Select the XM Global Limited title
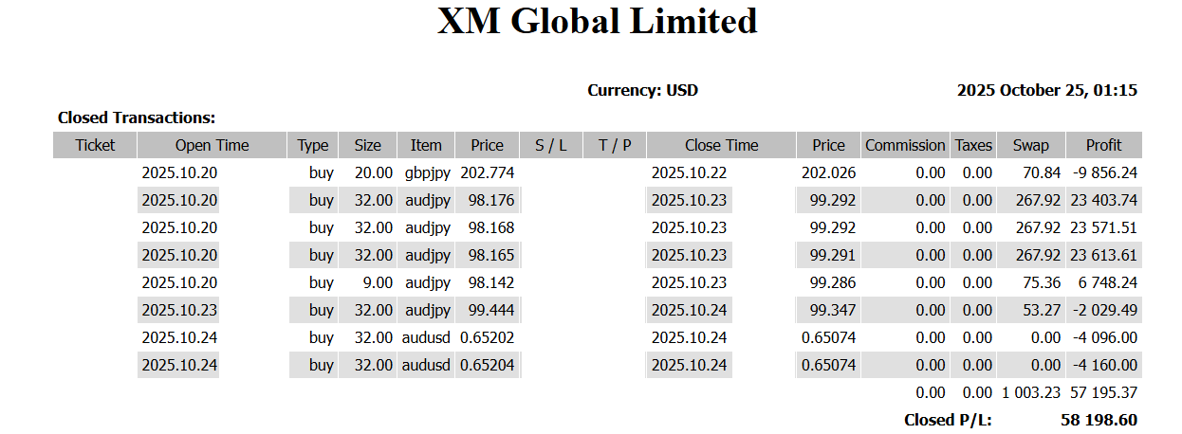 [x=597, y=21]
